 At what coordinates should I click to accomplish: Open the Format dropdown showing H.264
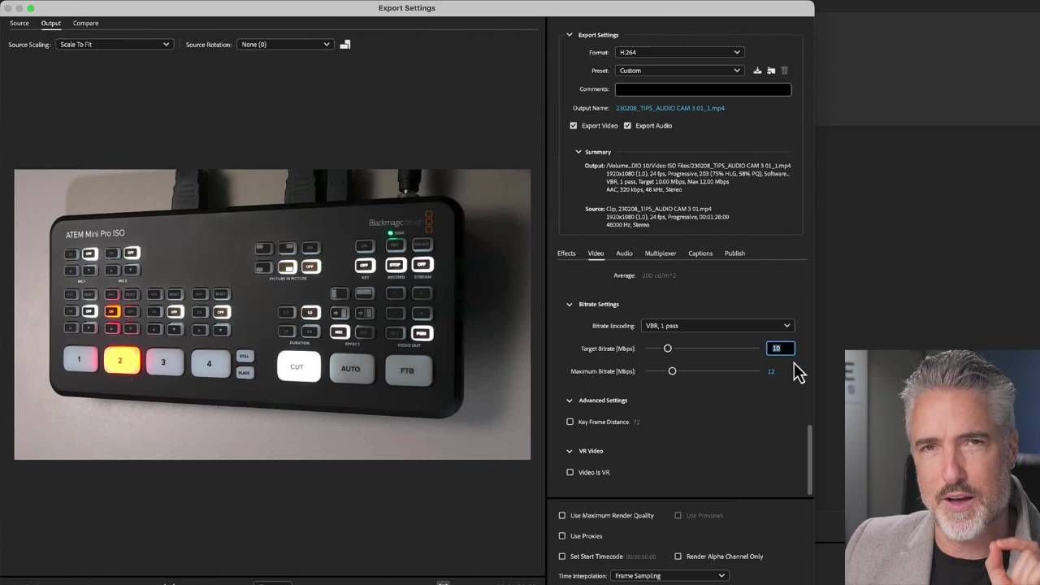(679, 52)
